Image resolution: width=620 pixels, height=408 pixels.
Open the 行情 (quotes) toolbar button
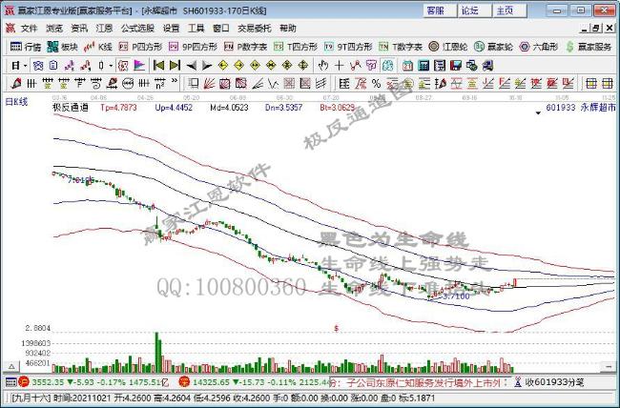pyautogui.click(x=26, y=47)
